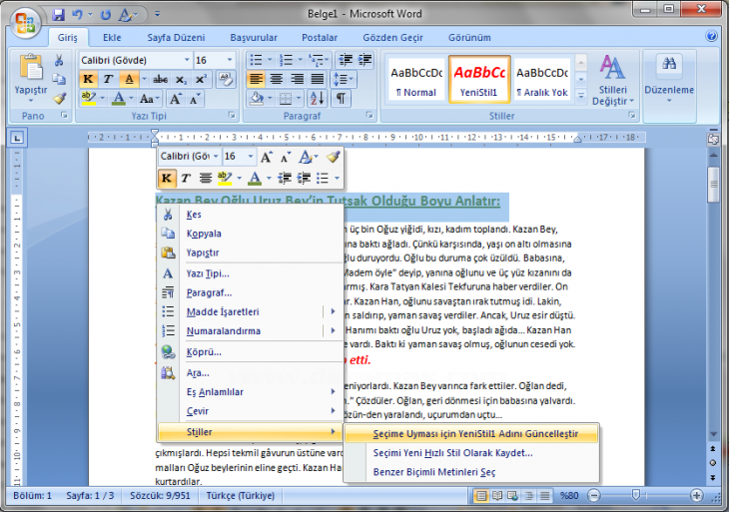Click the zoom slider handle in status bar
The image size is (729, 512).
[x=635, y=495]
